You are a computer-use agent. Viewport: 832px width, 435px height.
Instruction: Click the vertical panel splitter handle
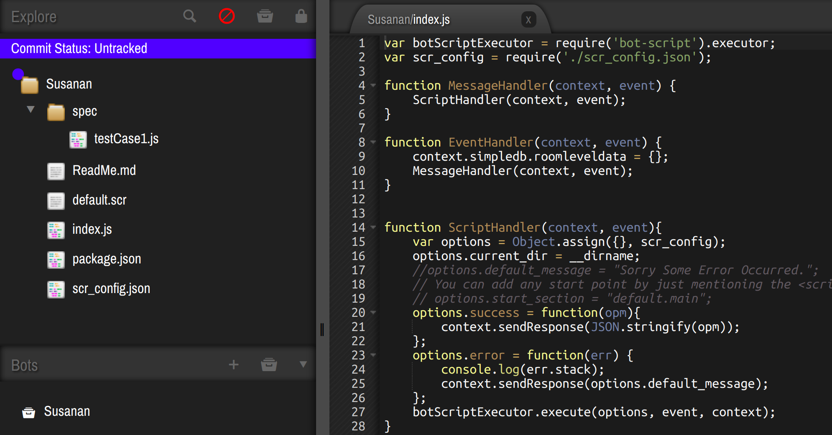[322, 329]
